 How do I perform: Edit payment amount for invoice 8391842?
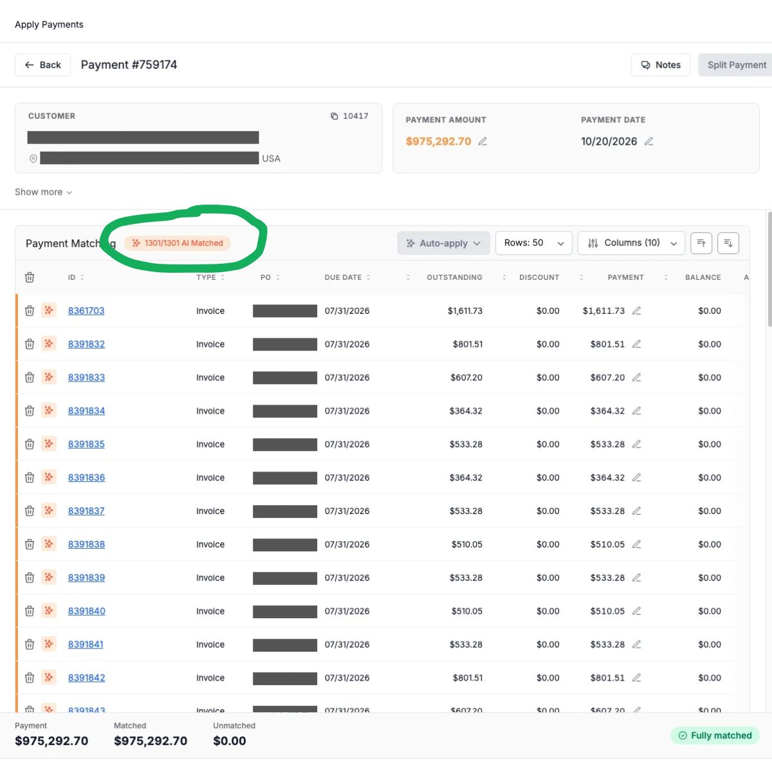tap(636, 677)
